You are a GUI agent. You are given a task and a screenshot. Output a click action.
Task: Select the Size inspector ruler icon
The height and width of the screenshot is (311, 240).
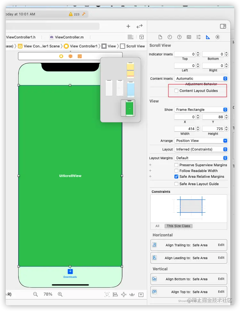208,37
